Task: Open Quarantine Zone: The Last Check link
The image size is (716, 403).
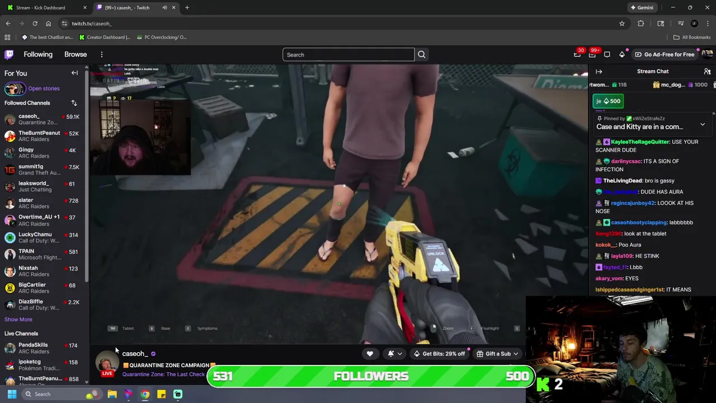Action: [x=163, y=374]
